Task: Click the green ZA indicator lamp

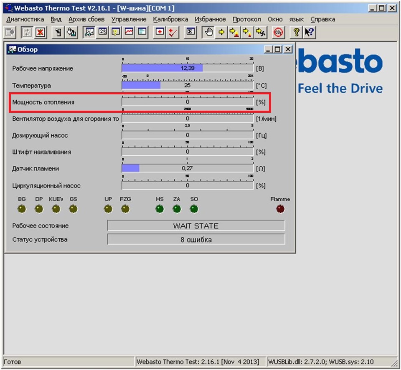Action: (x=177, y=209)
